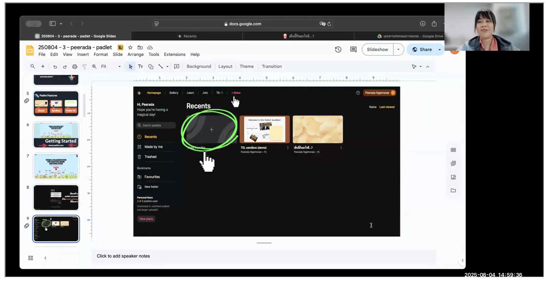Select slide 6 Getting Started thumbnail

(56, 135)
